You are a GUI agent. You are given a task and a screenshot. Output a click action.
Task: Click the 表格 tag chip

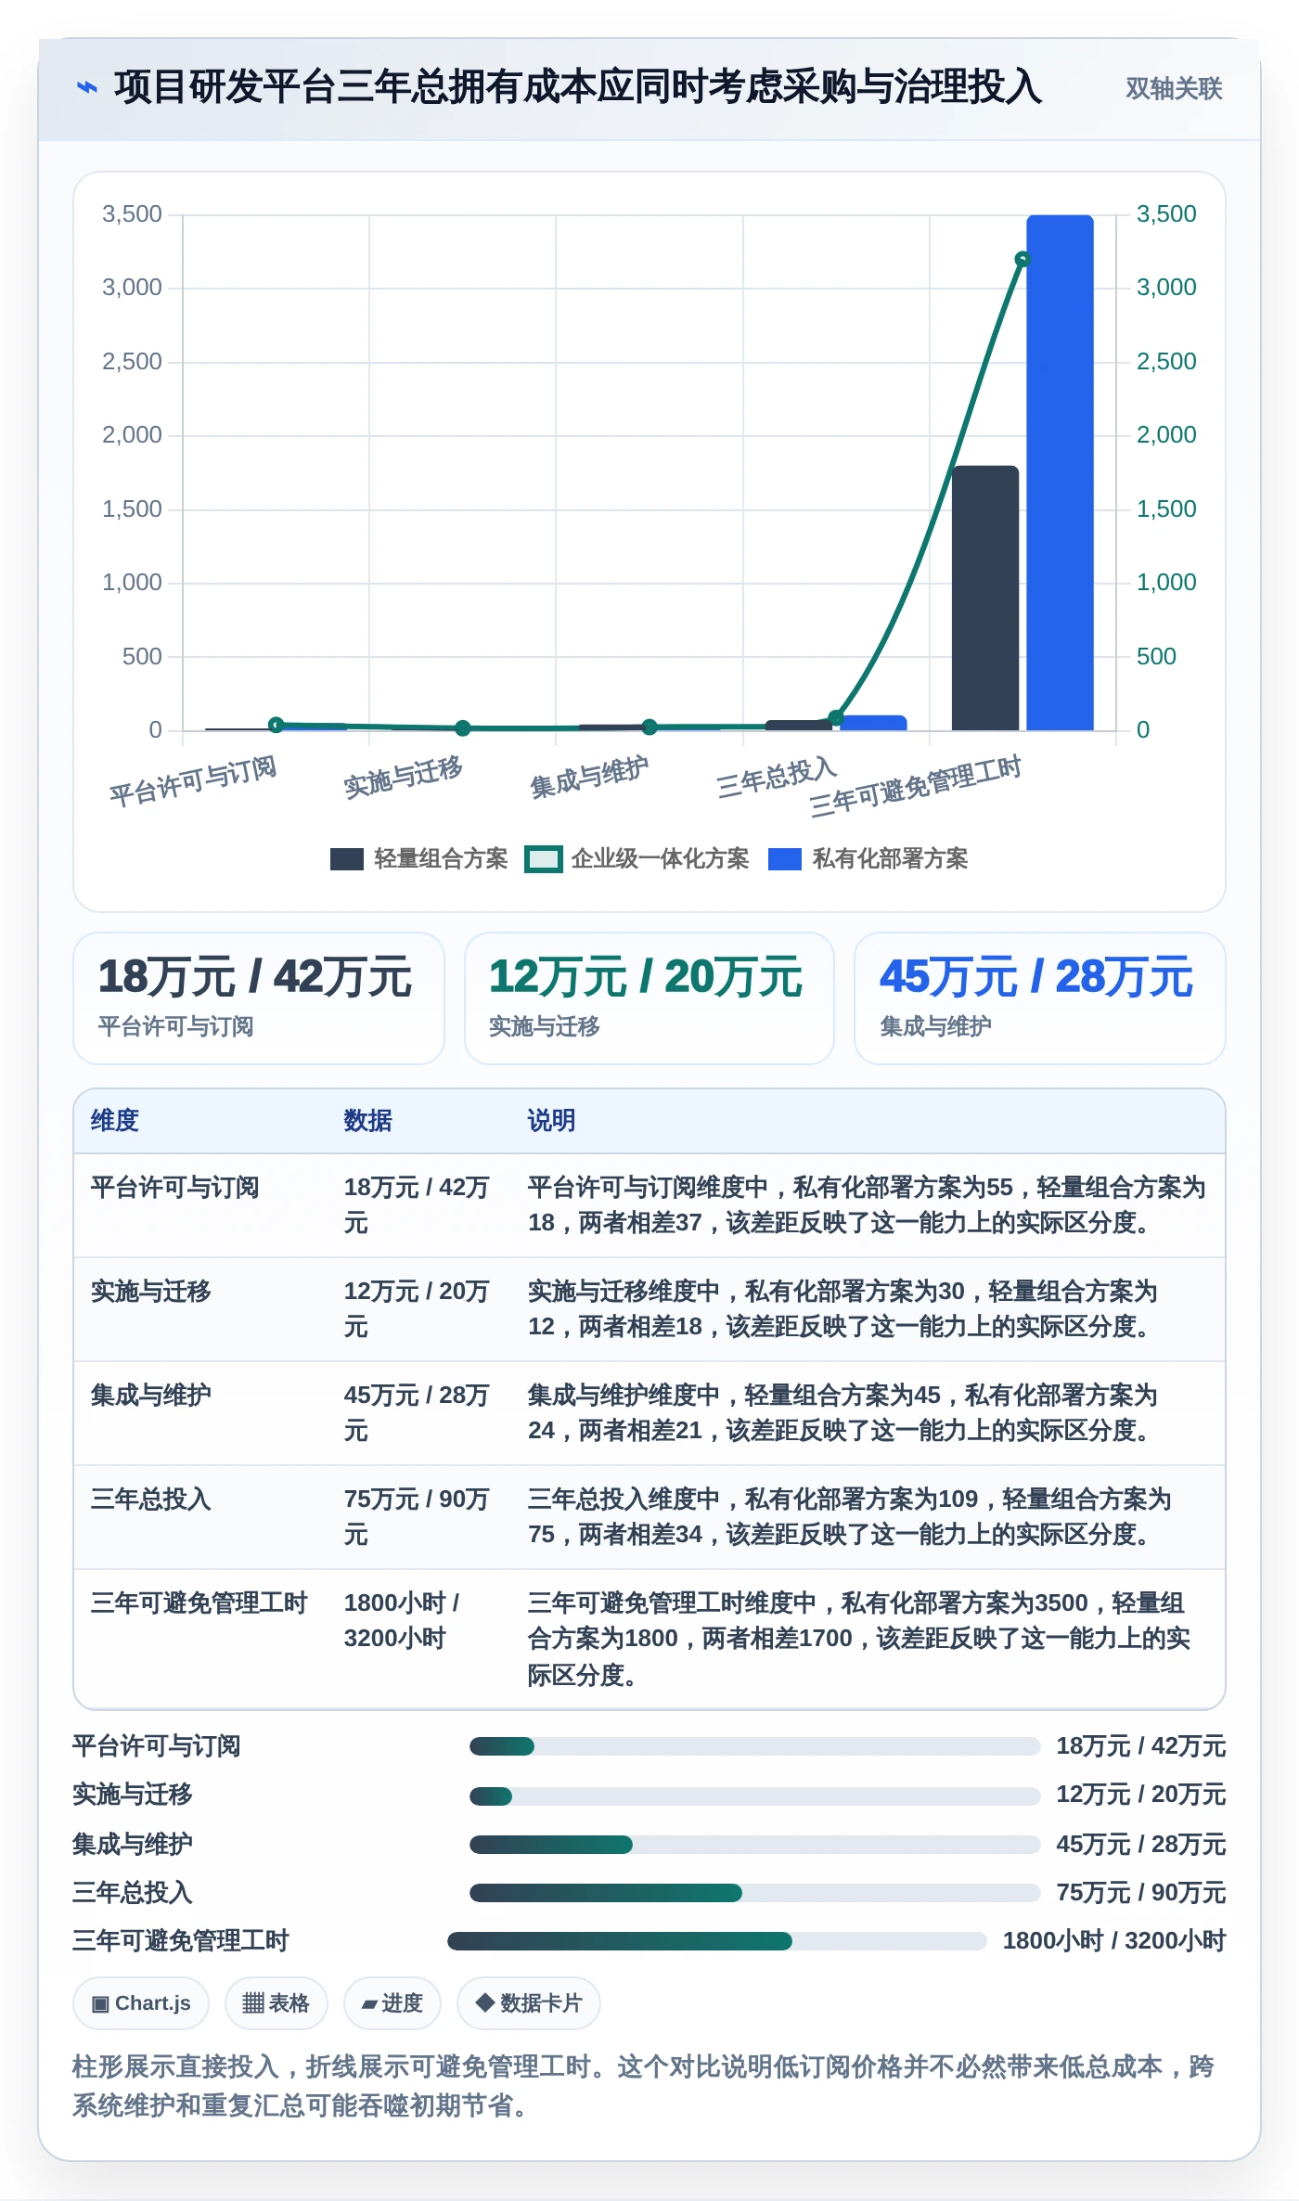[276, 2003]
